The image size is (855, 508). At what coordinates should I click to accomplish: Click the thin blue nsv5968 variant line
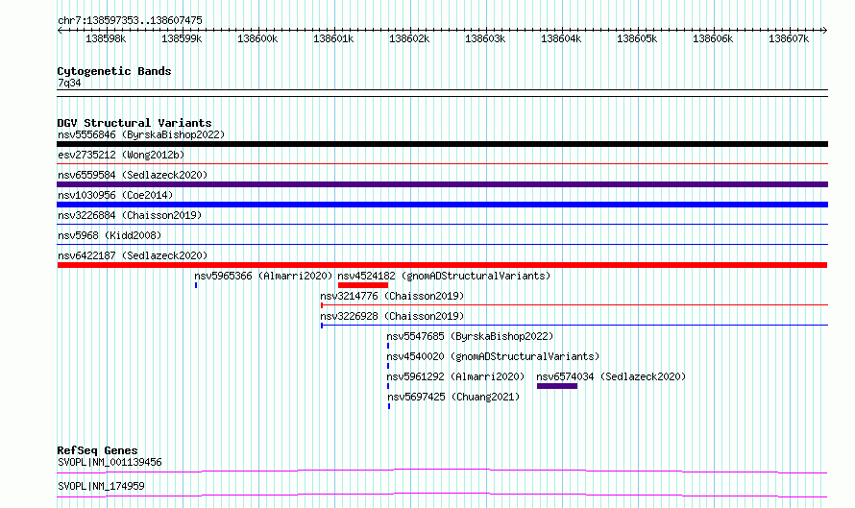click(442, 244)
